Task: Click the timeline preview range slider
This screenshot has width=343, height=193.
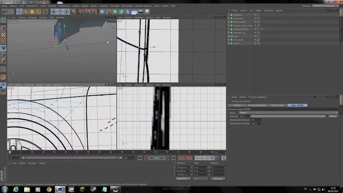Action: tap(71, 158)
